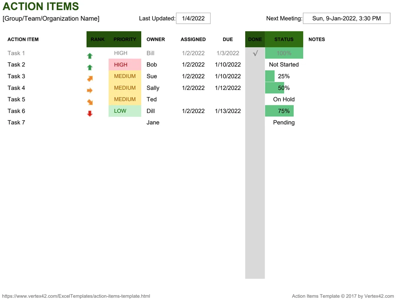The height and width of the screenshot is (301, 396).
Task: Select the ACTION ITEM column header
Action: pos(23,39)
